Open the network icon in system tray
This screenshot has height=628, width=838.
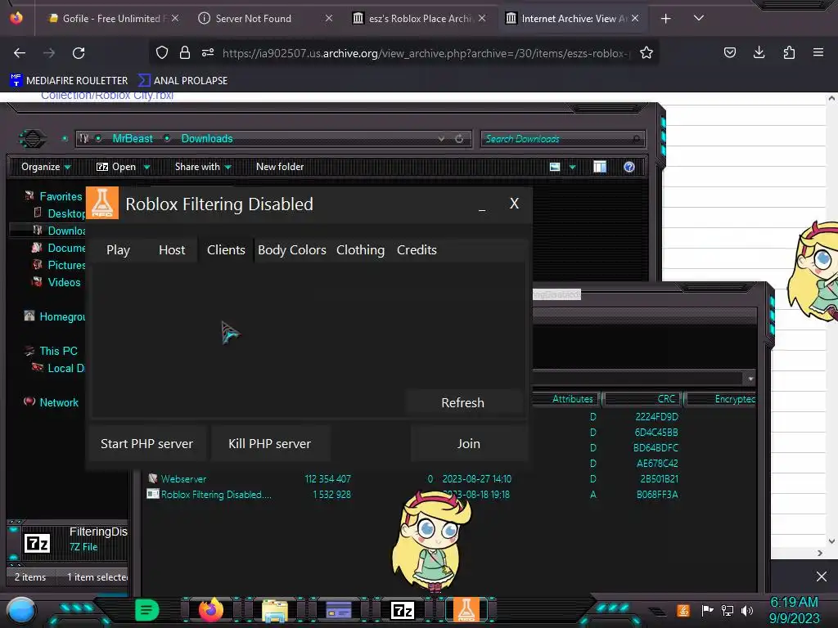point(728,610)
